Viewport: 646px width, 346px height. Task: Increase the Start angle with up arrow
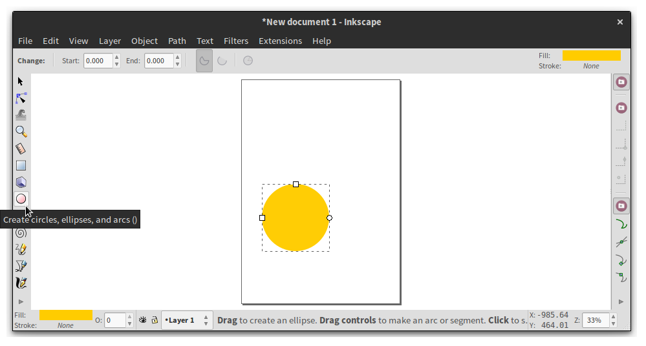(x=116, y=57)
